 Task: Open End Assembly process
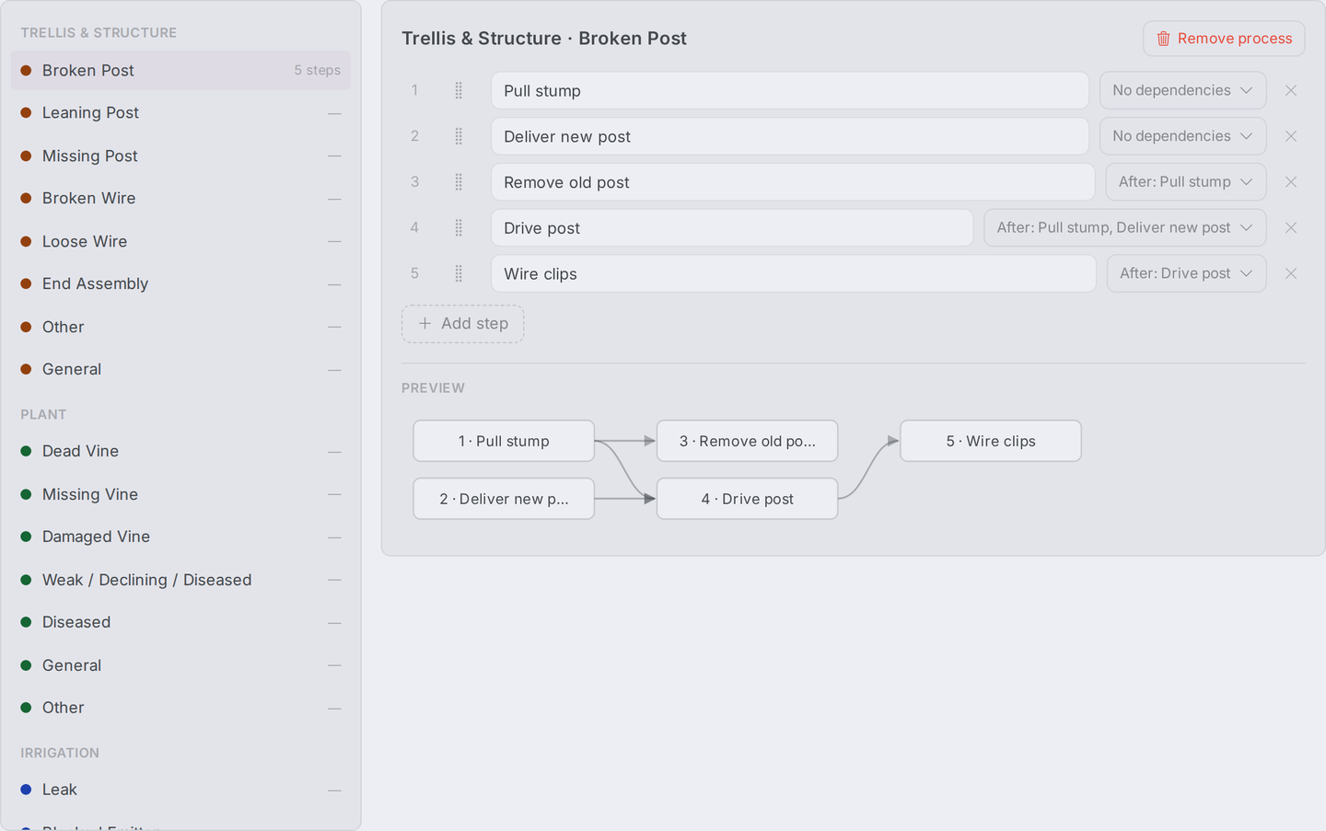point(180,284)
